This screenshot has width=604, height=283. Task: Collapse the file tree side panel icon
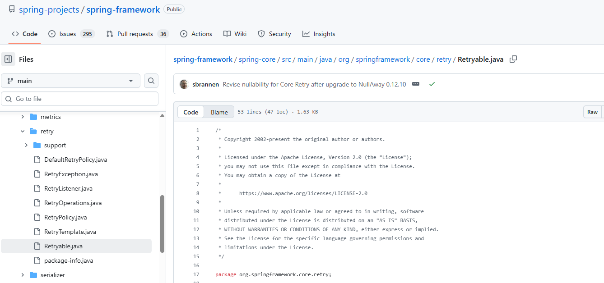click(x=8, y=59)
